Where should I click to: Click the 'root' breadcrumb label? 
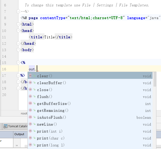(24, 113)
